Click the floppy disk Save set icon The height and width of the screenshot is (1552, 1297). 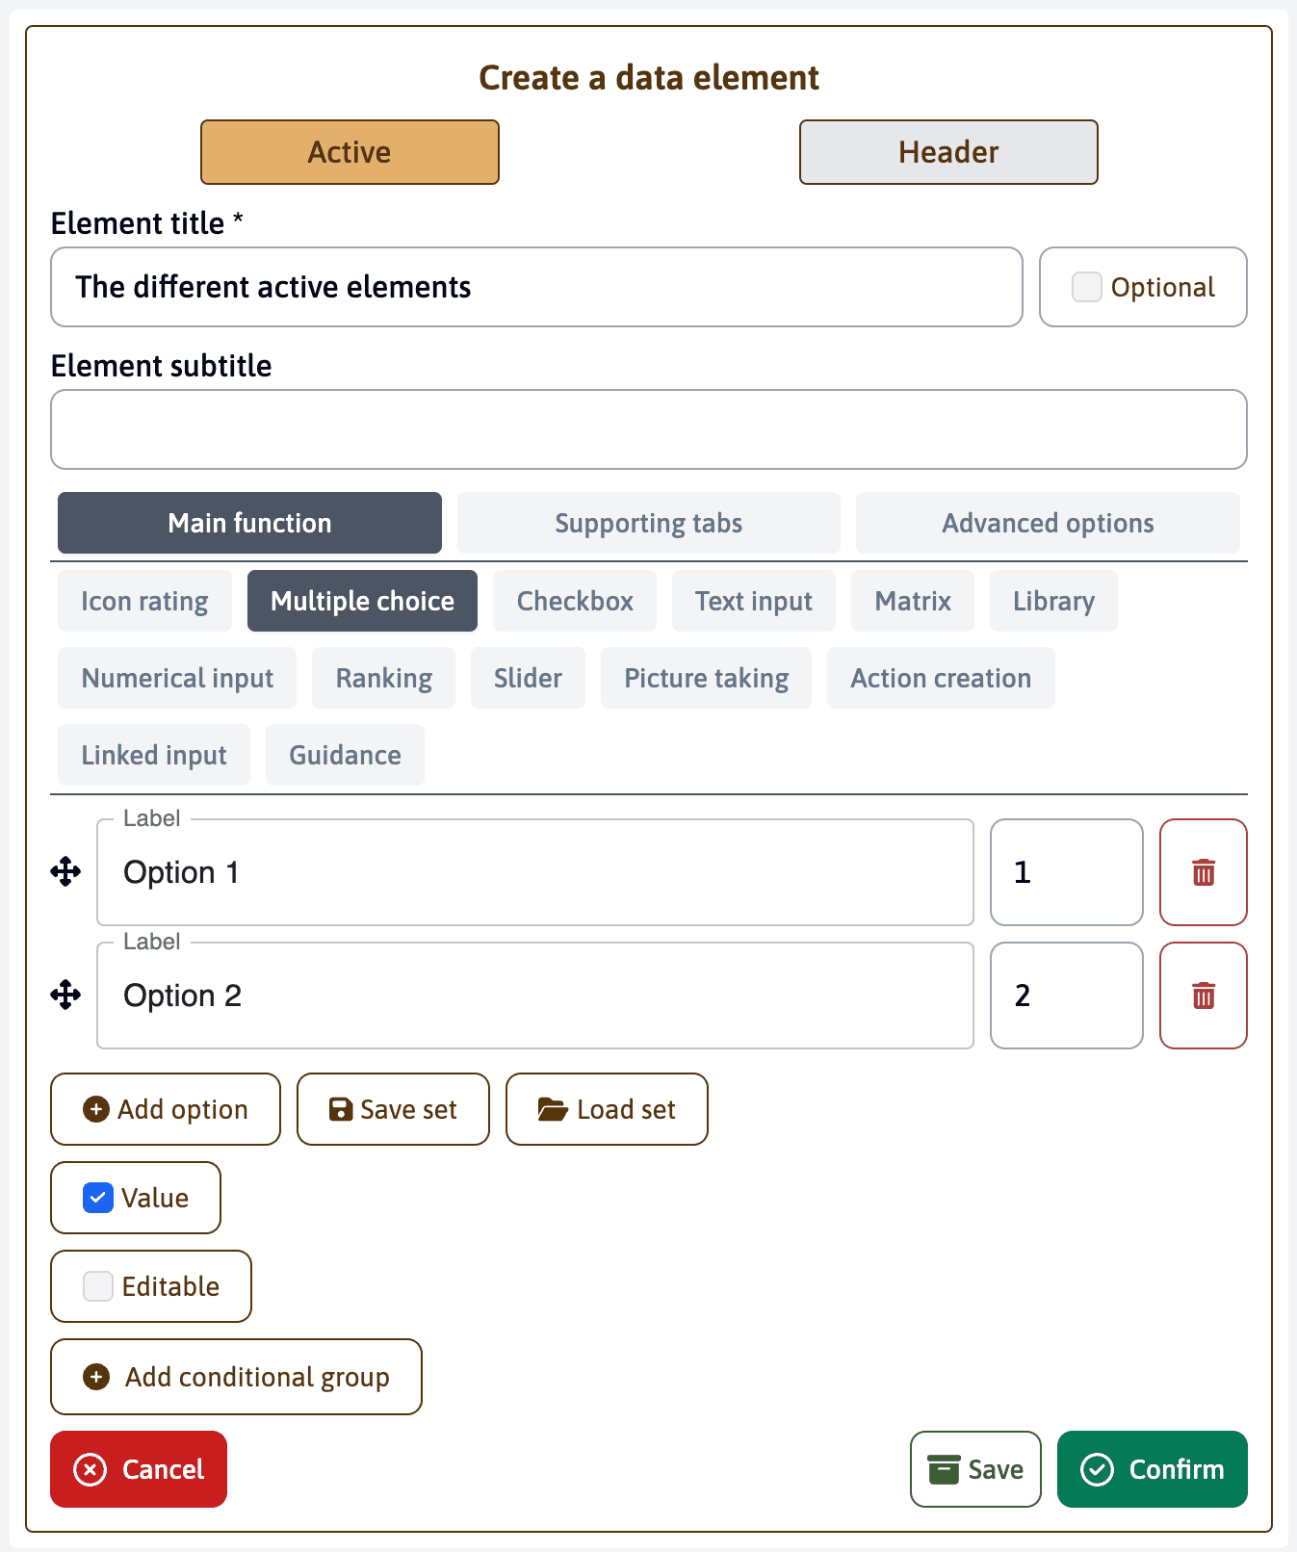point(341,1110)
